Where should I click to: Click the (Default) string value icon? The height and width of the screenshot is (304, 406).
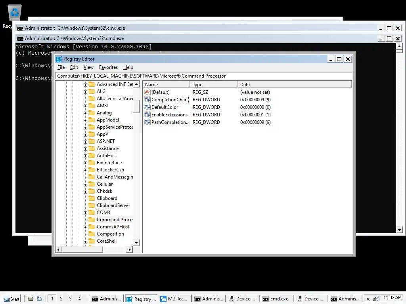point(147,92)
